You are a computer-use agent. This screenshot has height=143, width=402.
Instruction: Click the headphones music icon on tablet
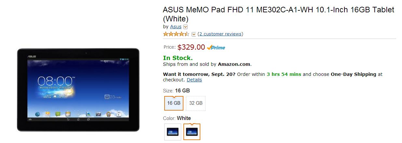(109, 114)
